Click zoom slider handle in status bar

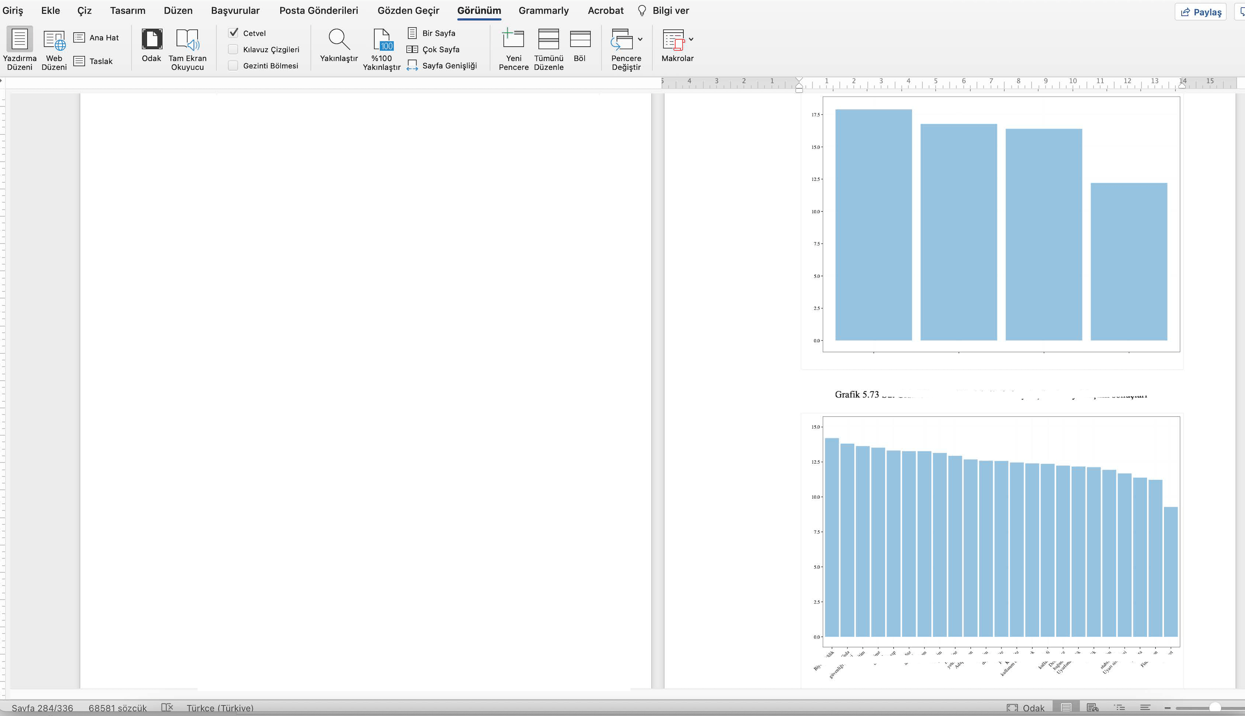click(x=1215, y=708)
